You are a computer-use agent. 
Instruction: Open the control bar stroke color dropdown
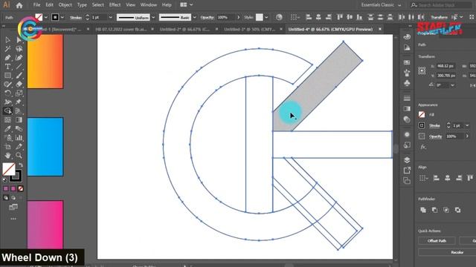click(62, 18)
